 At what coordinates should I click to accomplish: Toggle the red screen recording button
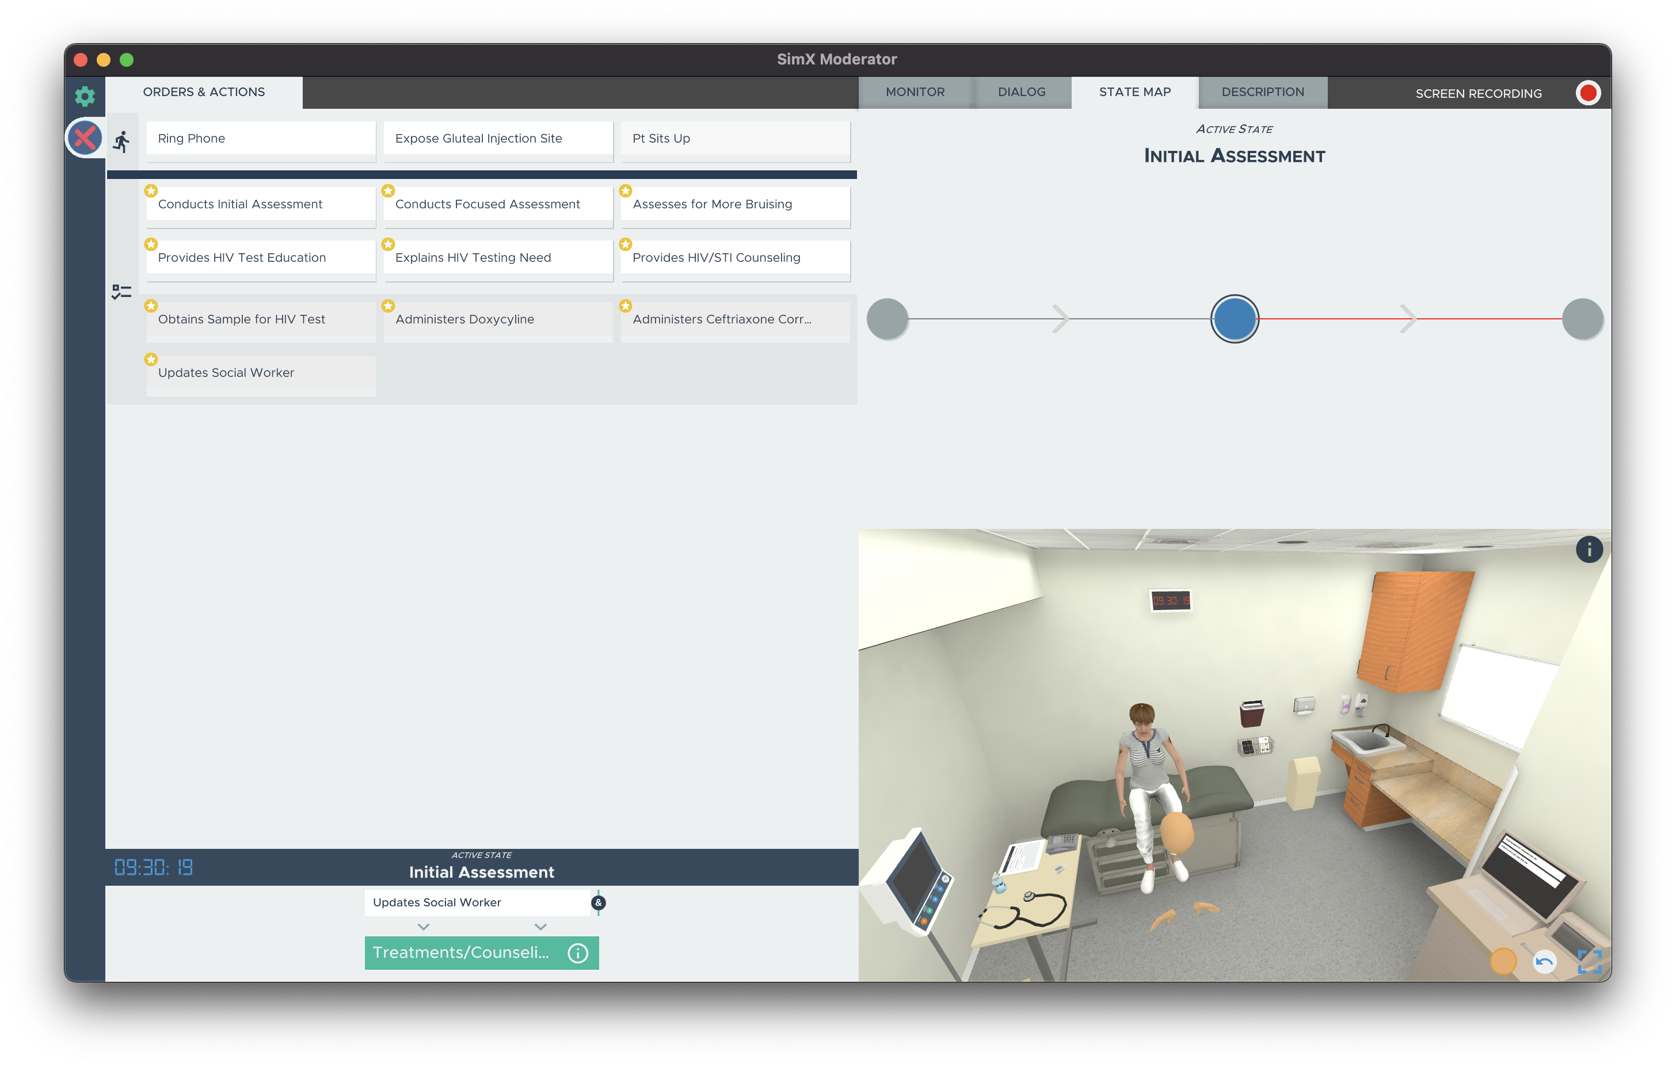(1587, 93)
